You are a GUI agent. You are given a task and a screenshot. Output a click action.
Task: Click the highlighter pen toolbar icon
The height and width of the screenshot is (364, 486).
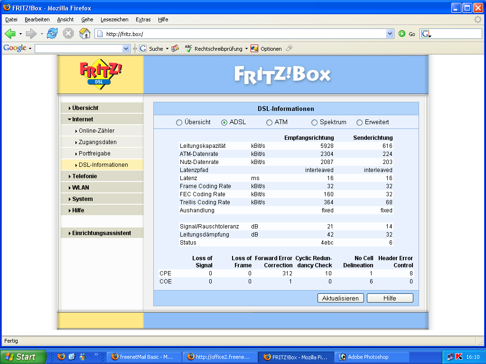click(x=289, y=48)
